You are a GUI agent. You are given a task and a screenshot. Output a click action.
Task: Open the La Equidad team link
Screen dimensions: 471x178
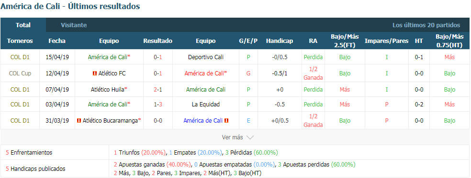(x=206, y=105)
